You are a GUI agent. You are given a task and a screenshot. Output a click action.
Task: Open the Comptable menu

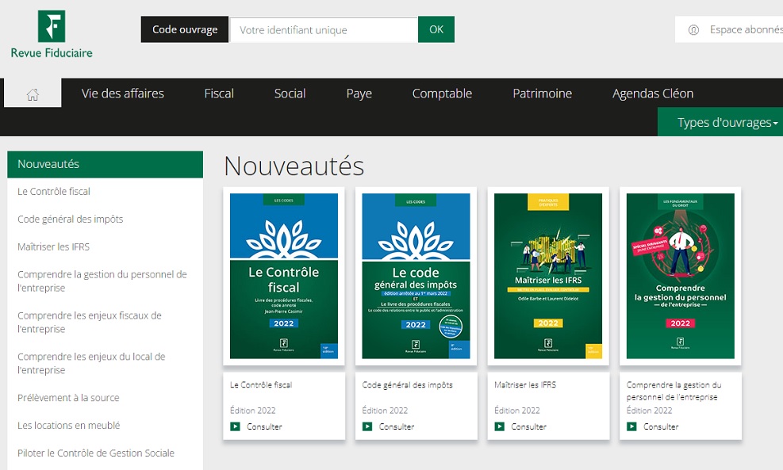(442, 94)
